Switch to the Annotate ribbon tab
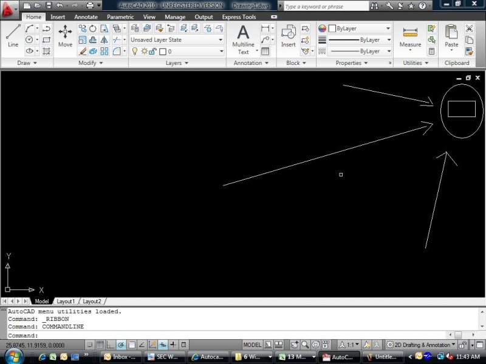The image size is (486, 364). coord(86,17)
